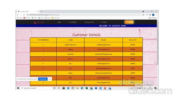Open YouTube bookmark
178x100 pixels.
point(27,18)
